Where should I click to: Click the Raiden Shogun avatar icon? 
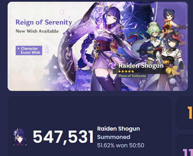20,137
